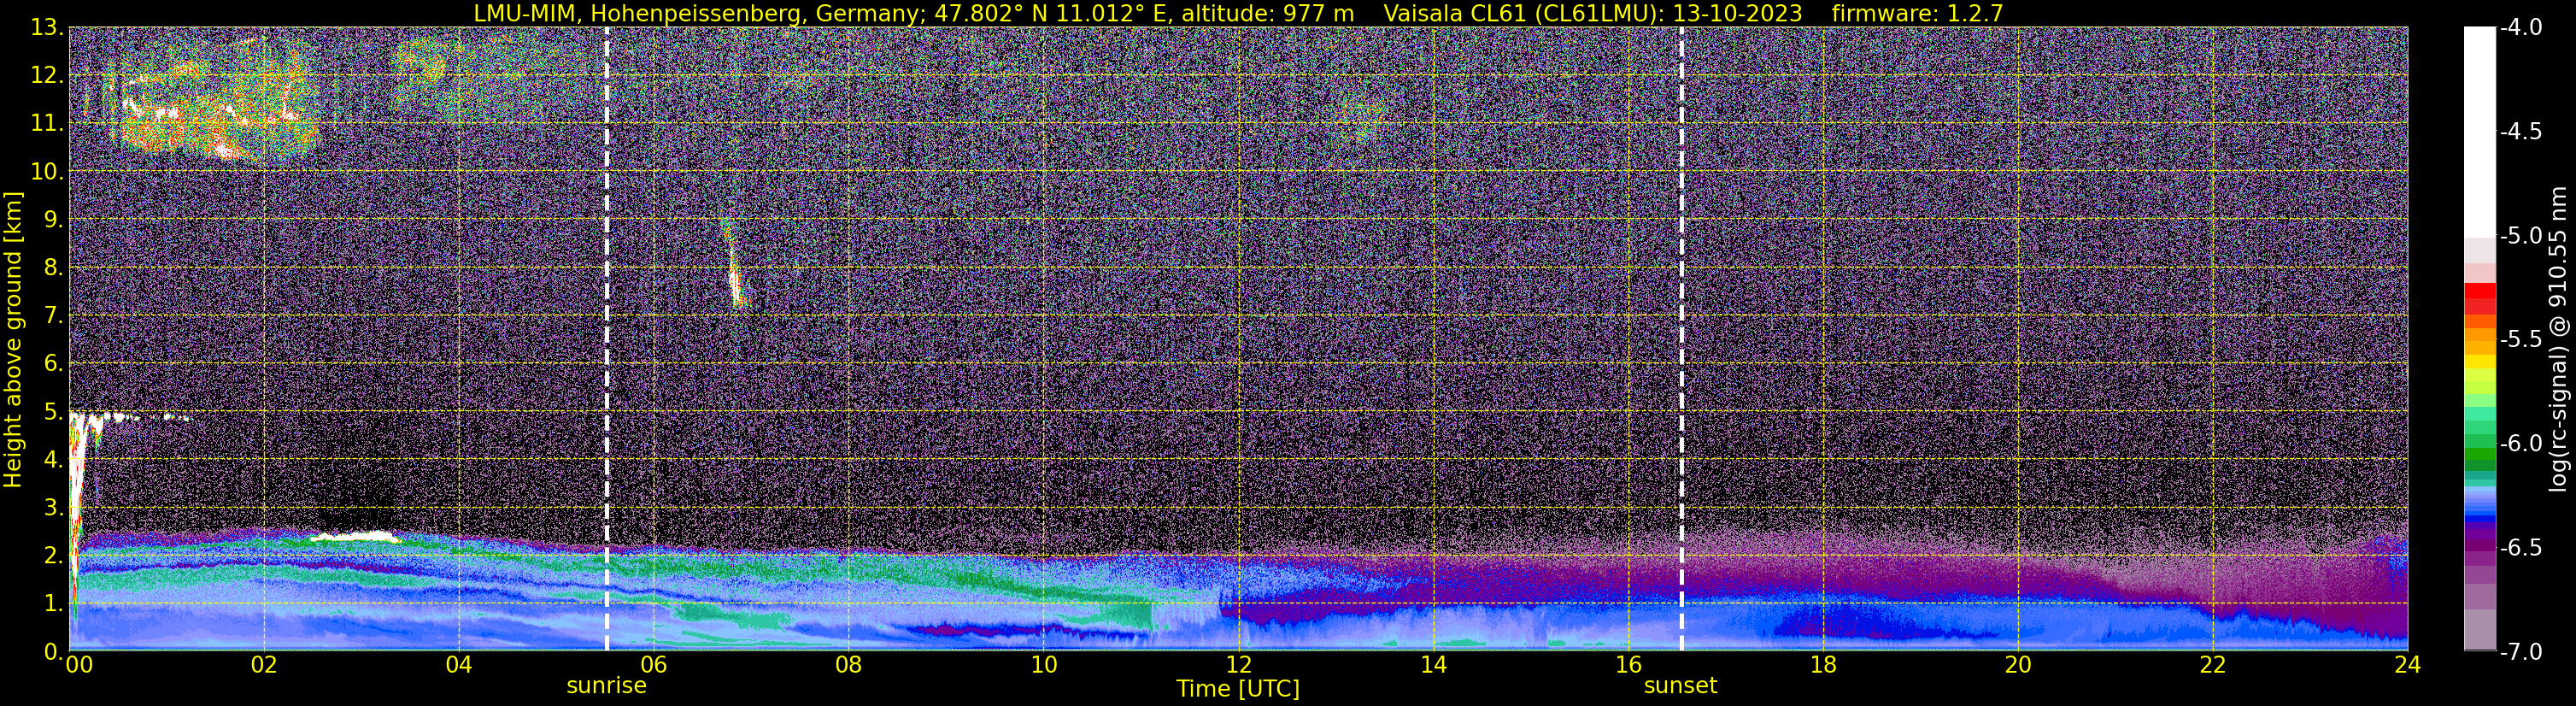Click the white section of the colorbar
The height and width of the screenshot is (706, 2576).
pyautogui.click(x=2480, y=131)
